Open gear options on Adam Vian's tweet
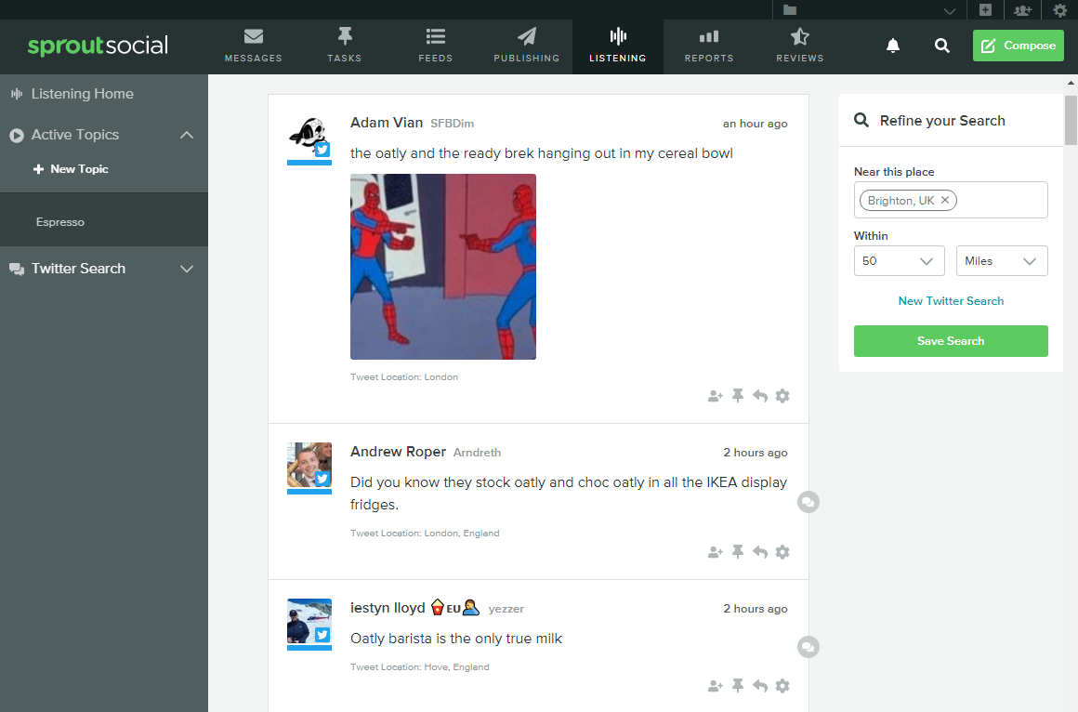The height and width of the screenshot is (712, 1078). click(x=782, y=396)
